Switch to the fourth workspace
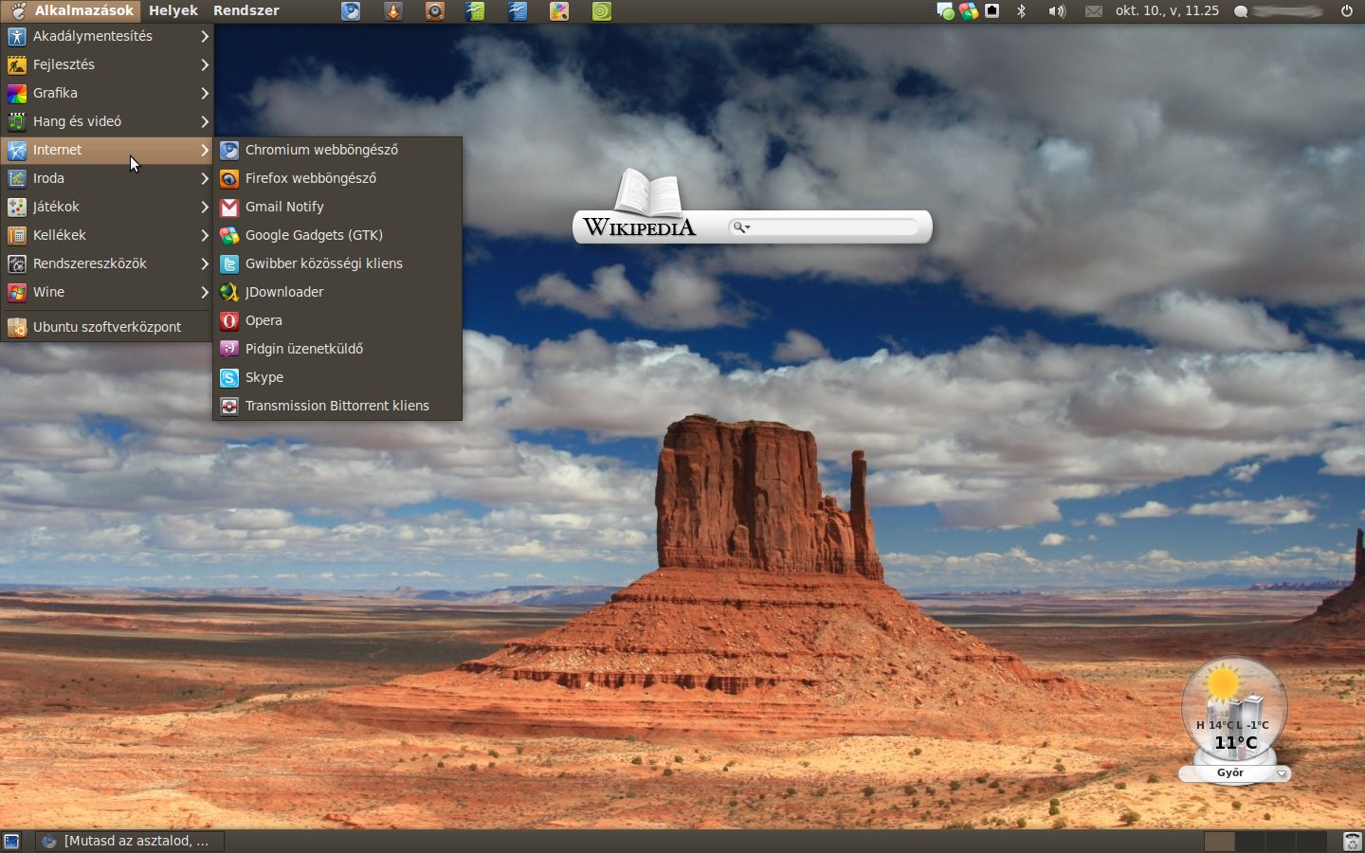 (x=1311, y=842)
